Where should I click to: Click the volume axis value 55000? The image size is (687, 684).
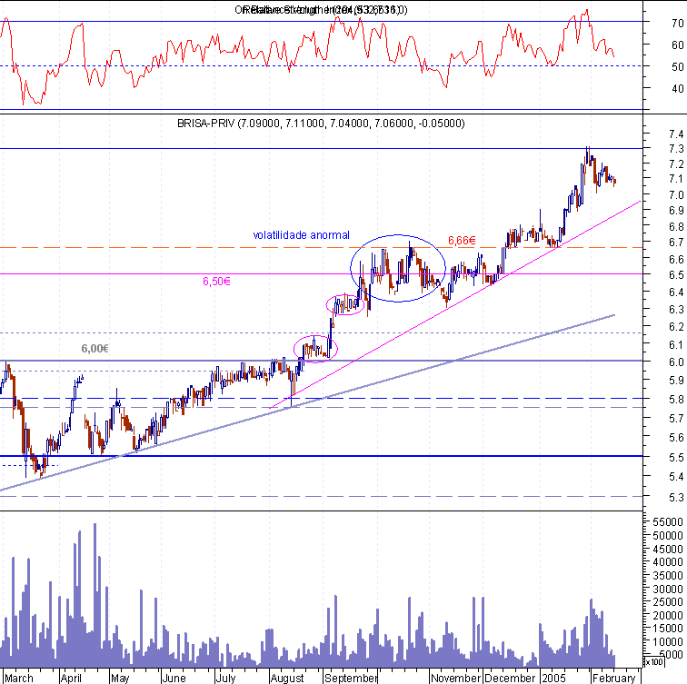668,522
